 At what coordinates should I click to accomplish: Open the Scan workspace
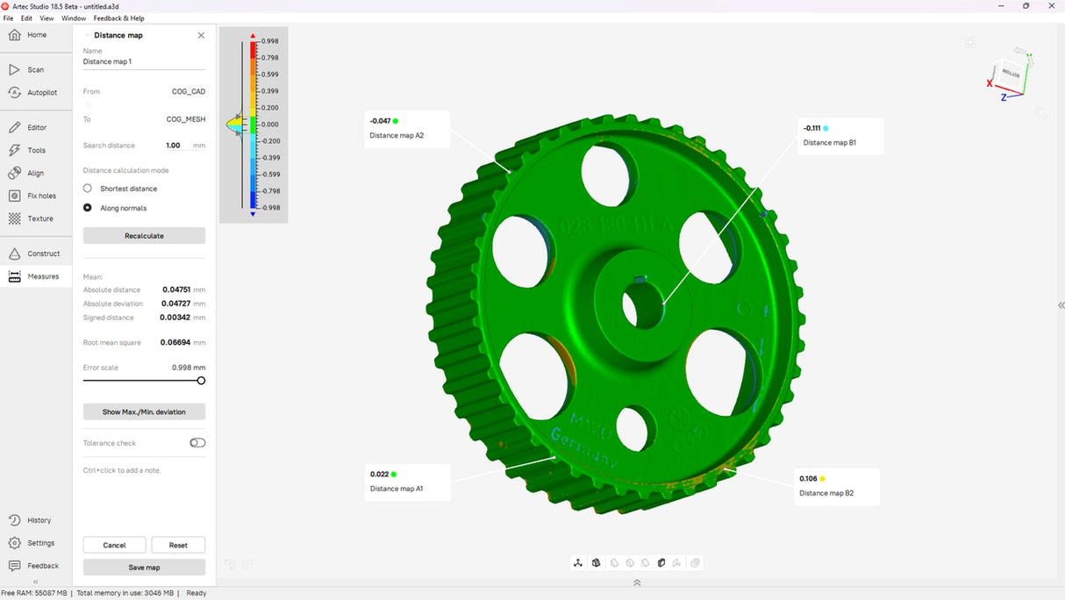[x=35, y=69]
